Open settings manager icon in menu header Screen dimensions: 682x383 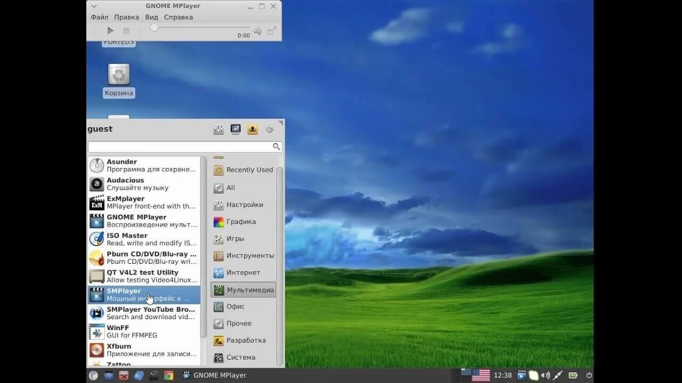pos(218,129)
